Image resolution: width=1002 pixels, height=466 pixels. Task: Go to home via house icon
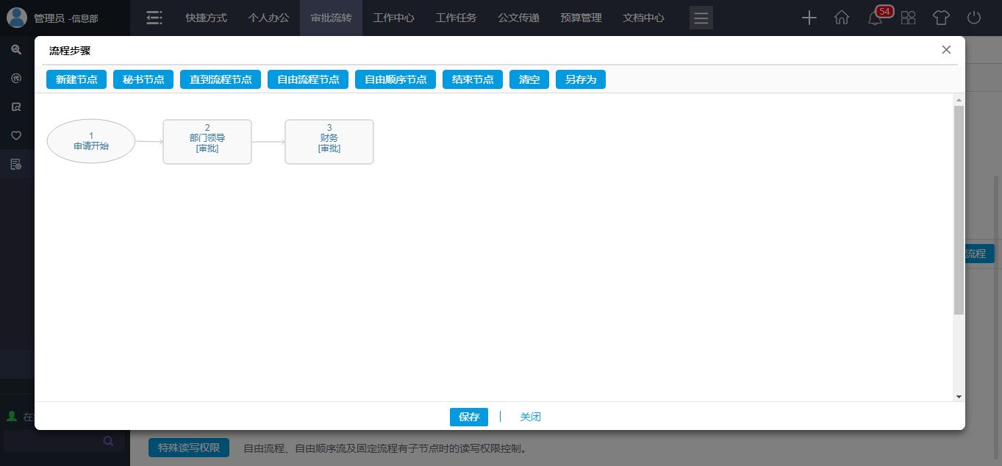click(842, 18)
